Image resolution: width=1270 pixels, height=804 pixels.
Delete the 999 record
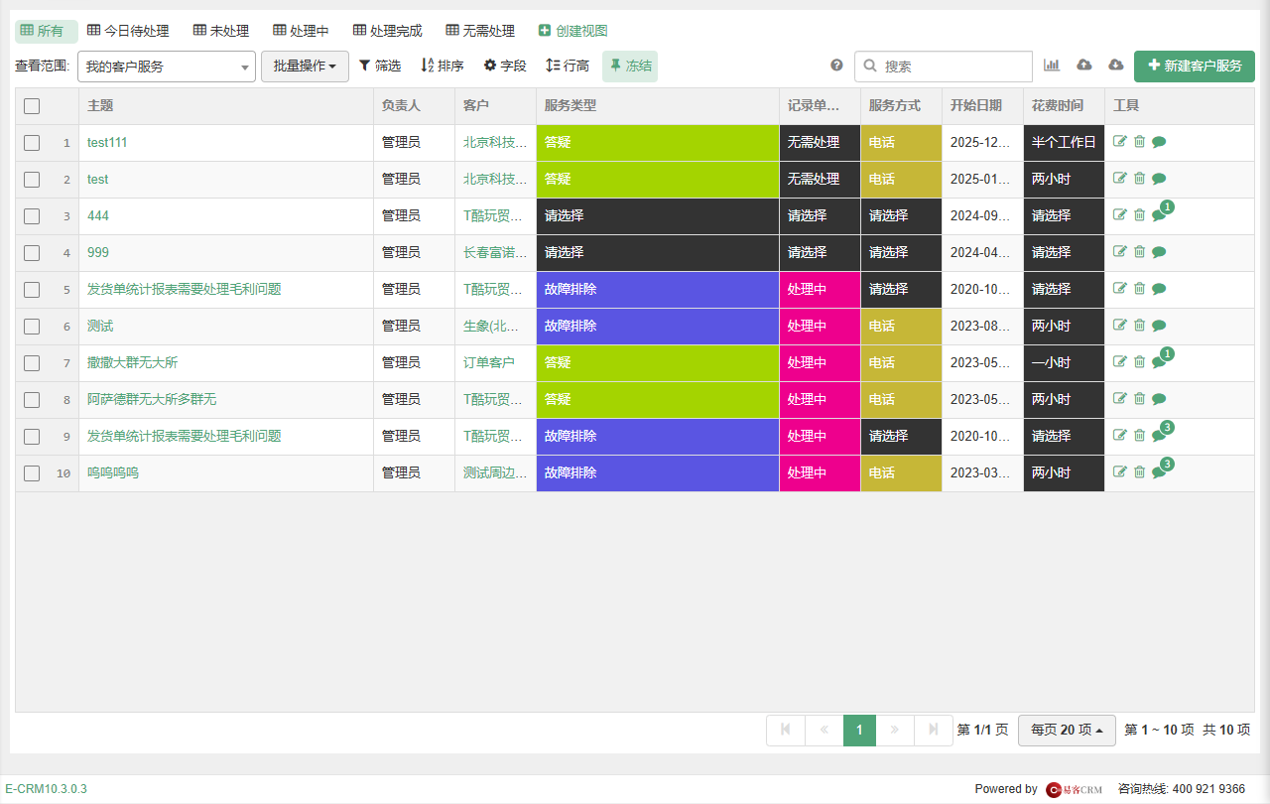[1139, 252]
